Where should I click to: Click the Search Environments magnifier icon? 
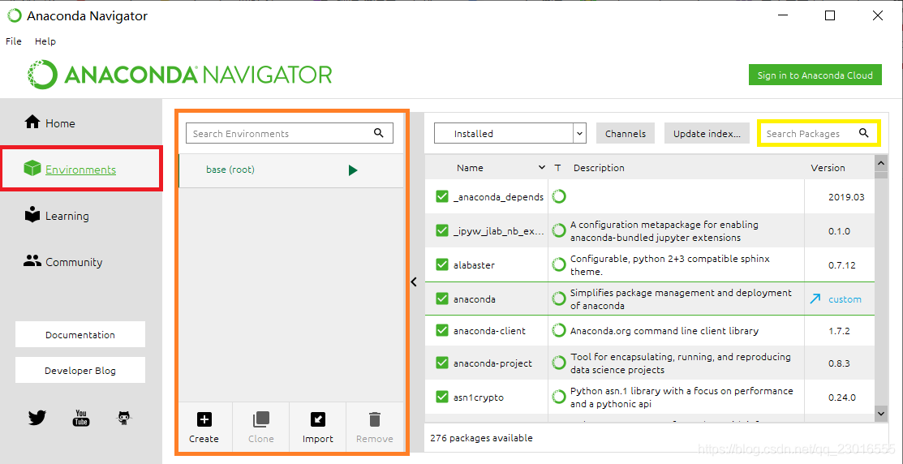tap(378, 133)
